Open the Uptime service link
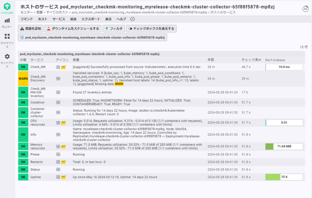Viewport: 312px width, 198px height. pos(36,177)
